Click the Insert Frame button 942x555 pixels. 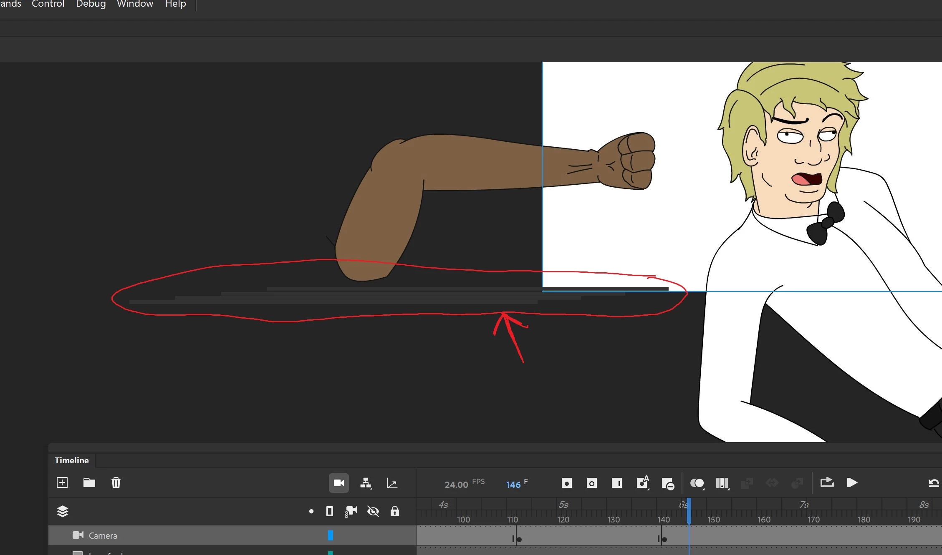[x=616, y=483]
